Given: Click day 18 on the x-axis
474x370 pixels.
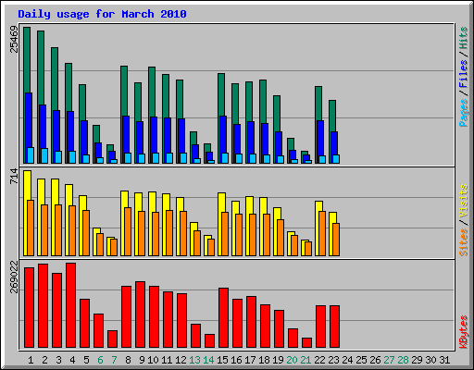Looking at the screenshot, I should click(264, 360).
